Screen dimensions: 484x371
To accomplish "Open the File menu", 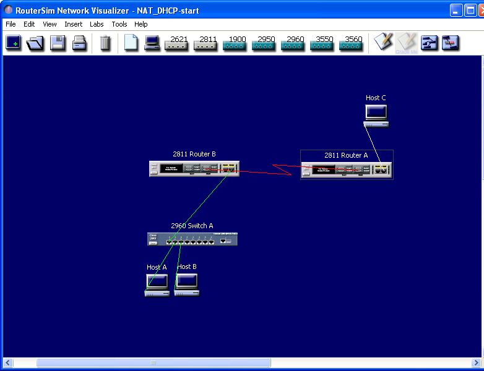I will 11,24.
